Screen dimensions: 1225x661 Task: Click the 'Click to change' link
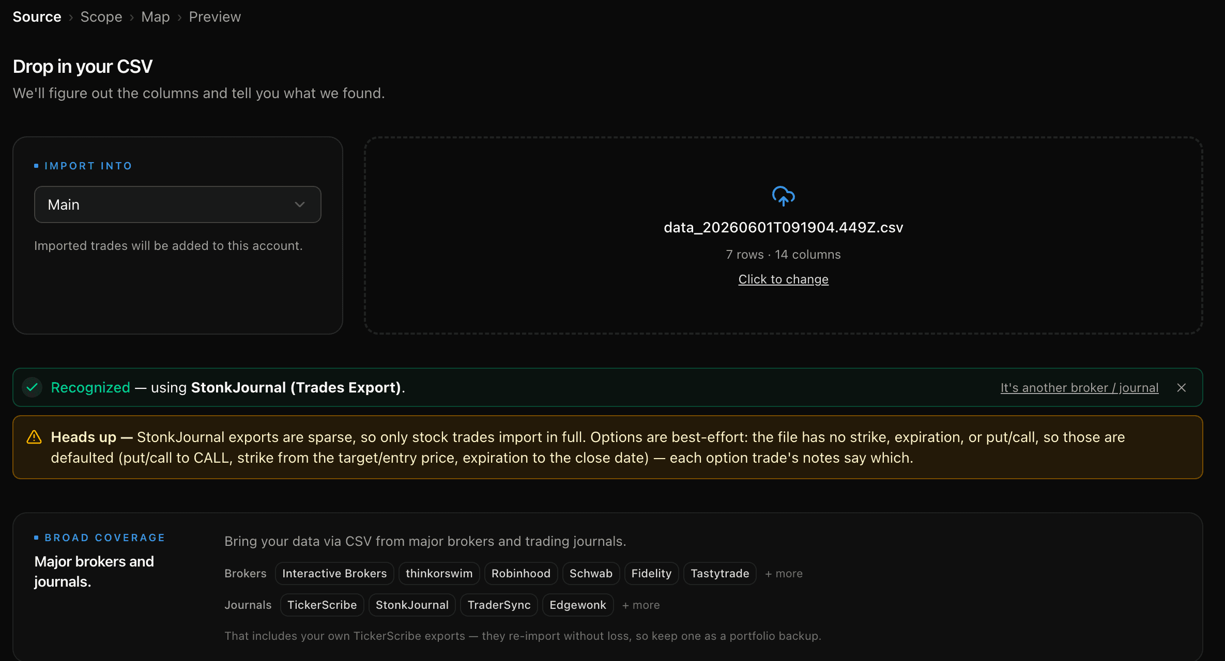(x=783, y=279)
